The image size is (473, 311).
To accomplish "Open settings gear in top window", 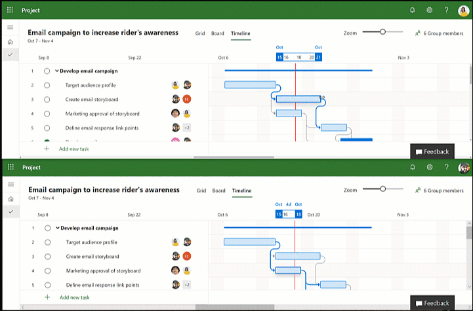I will coord(429,10).
